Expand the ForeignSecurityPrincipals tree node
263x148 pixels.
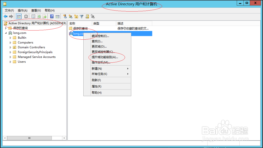click(x=11, y=52)
